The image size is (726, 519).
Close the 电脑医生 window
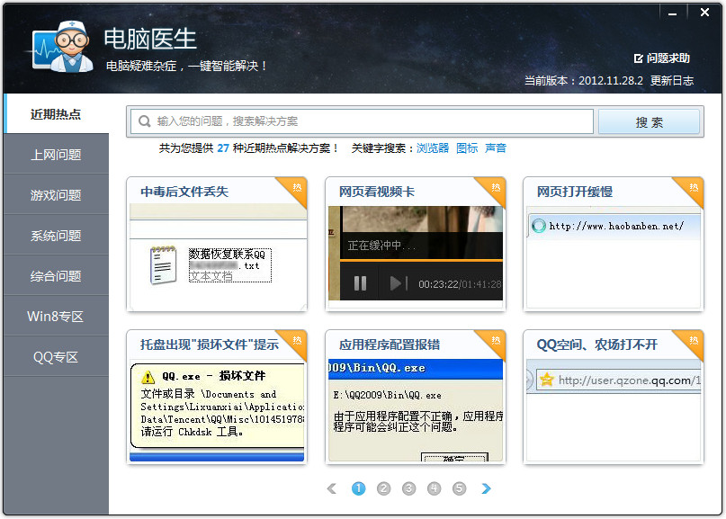[704, 13]
